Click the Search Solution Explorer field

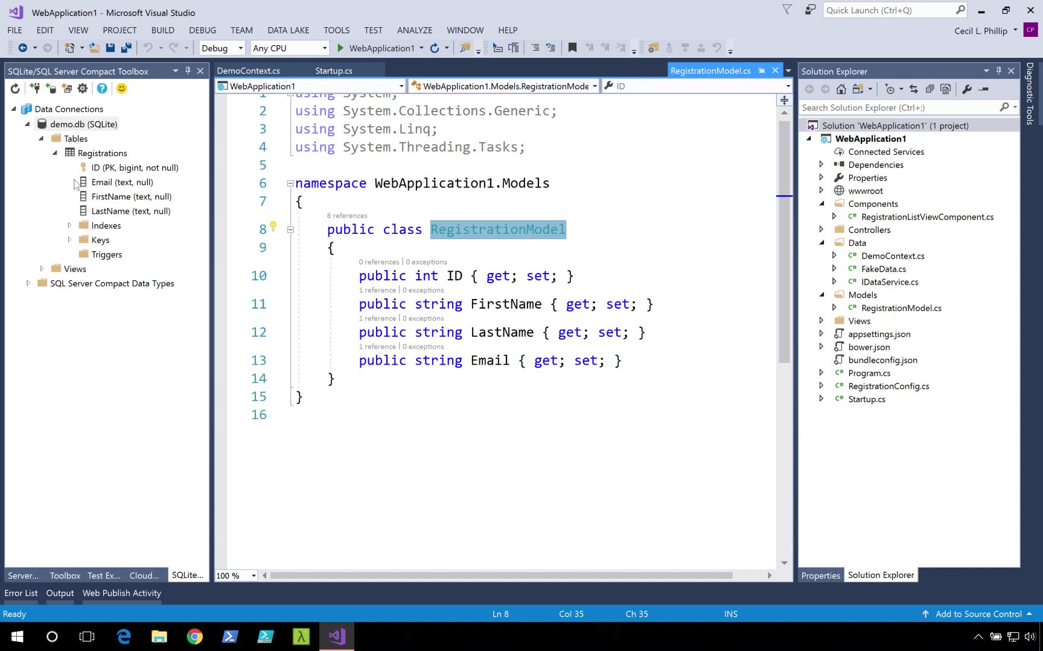pyautogui.click(x=898, y=107)
